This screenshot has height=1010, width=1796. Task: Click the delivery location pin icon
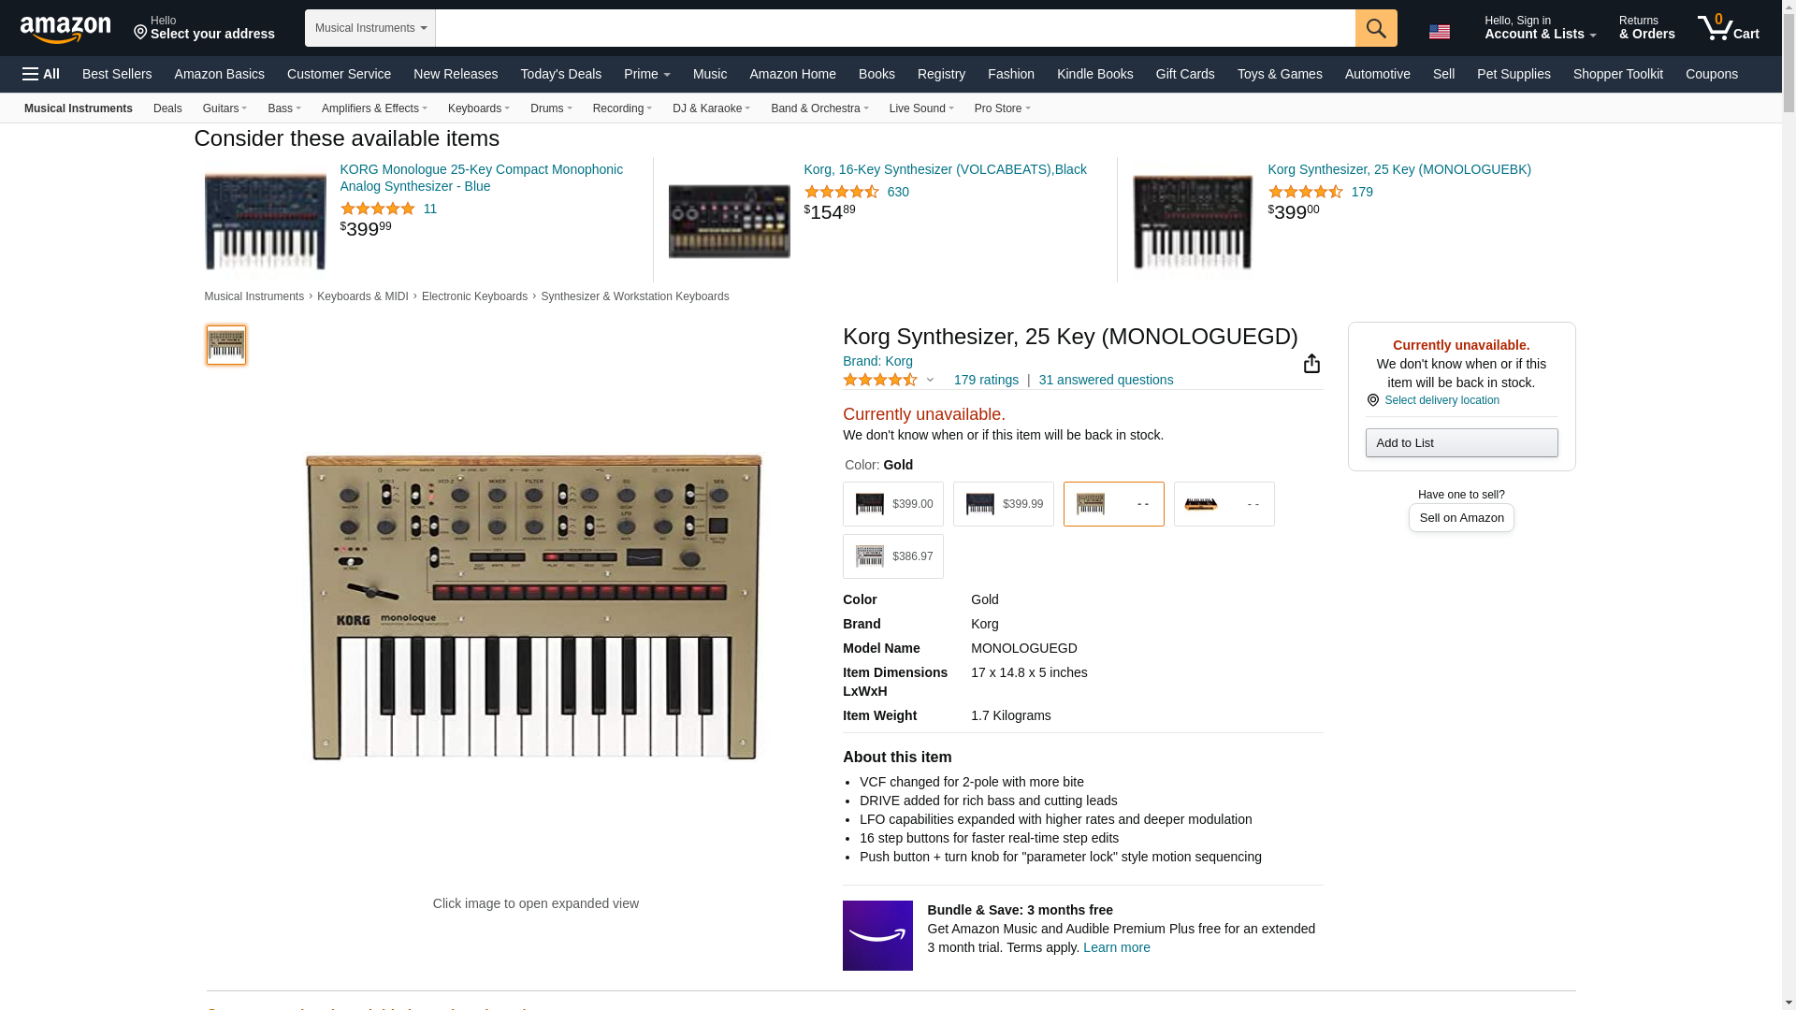point(1372,400)
